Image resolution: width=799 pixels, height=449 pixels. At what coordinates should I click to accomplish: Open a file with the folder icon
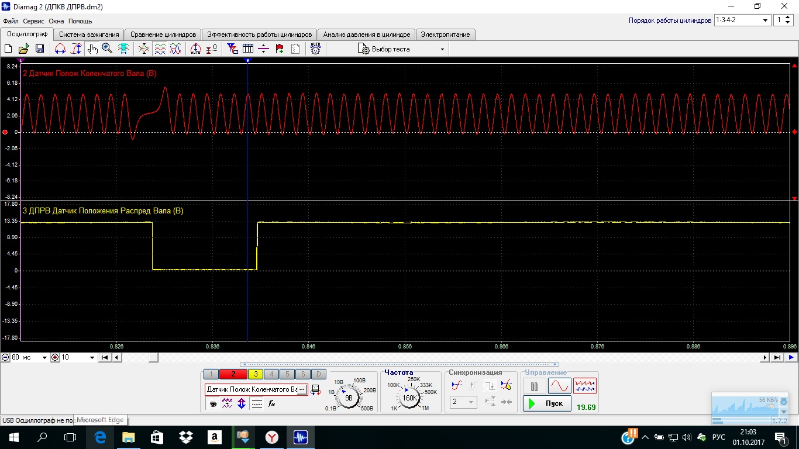click(x=24, y=49)
